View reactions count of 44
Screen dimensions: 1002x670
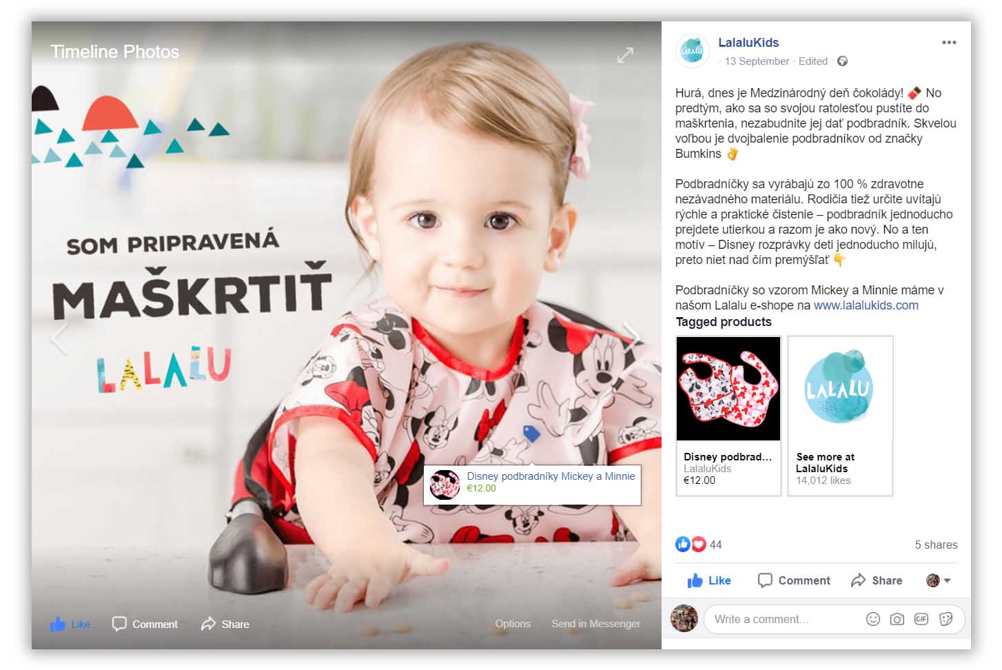(x=699, y=545)
